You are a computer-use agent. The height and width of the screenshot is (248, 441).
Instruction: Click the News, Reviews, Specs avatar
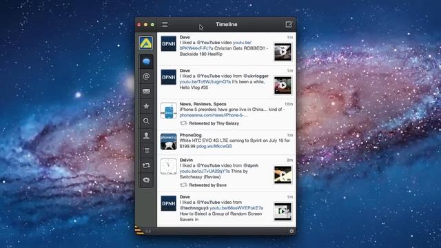(168, 110)
